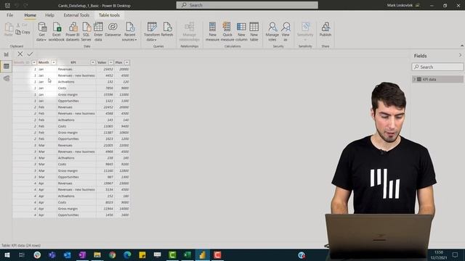
Task: Refresh the data model
Action: coord(167,30)
